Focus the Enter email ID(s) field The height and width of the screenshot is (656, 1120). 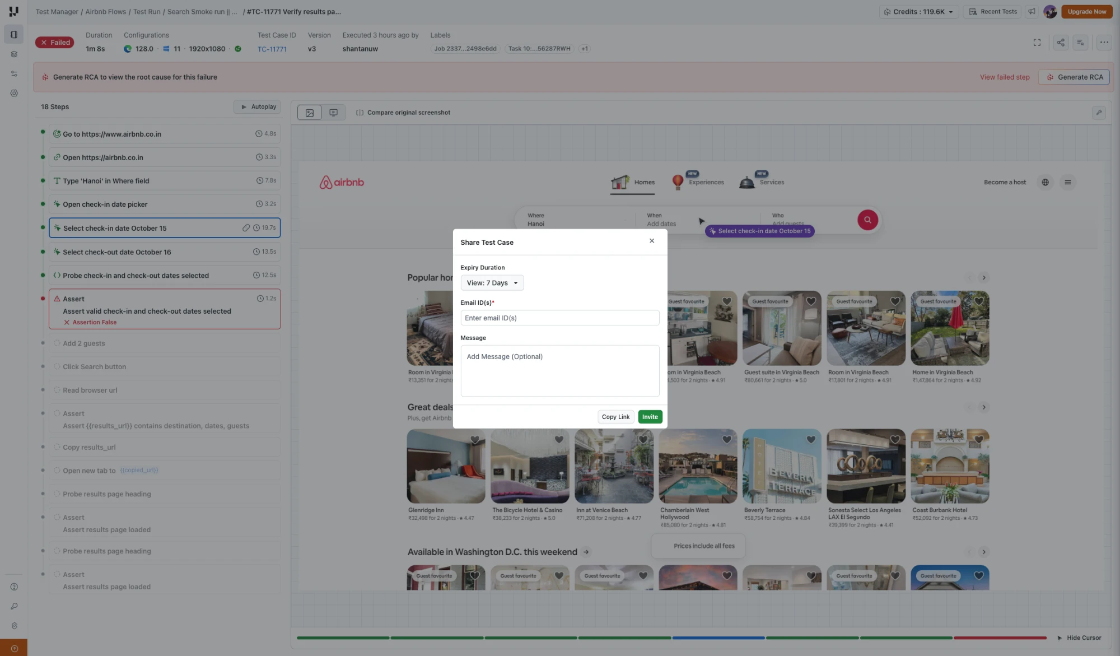[x=559, y=318]
